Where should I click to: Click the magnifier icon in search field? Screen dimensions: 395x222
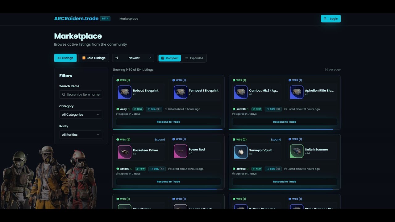(x=64, y=95)
